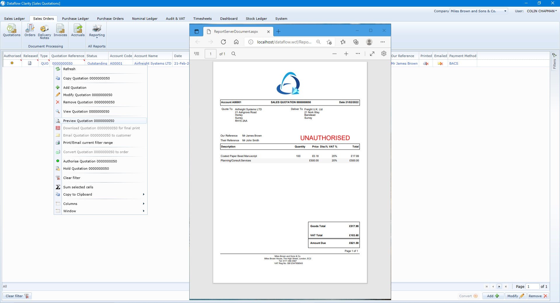The image size is (560, 303).
Task: Choose Modify Quotation 0000000050
Action: 101,95
